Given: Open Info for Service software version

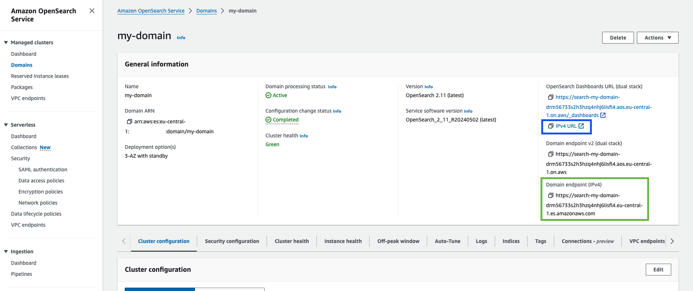Looking at the screenshot, I should 468,111.
